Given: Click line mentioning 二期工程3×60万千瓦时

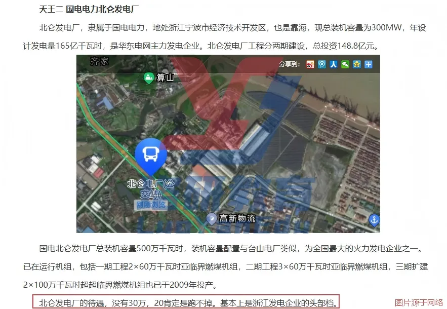Looking at the screenshot, I should (x=225, y=267).
